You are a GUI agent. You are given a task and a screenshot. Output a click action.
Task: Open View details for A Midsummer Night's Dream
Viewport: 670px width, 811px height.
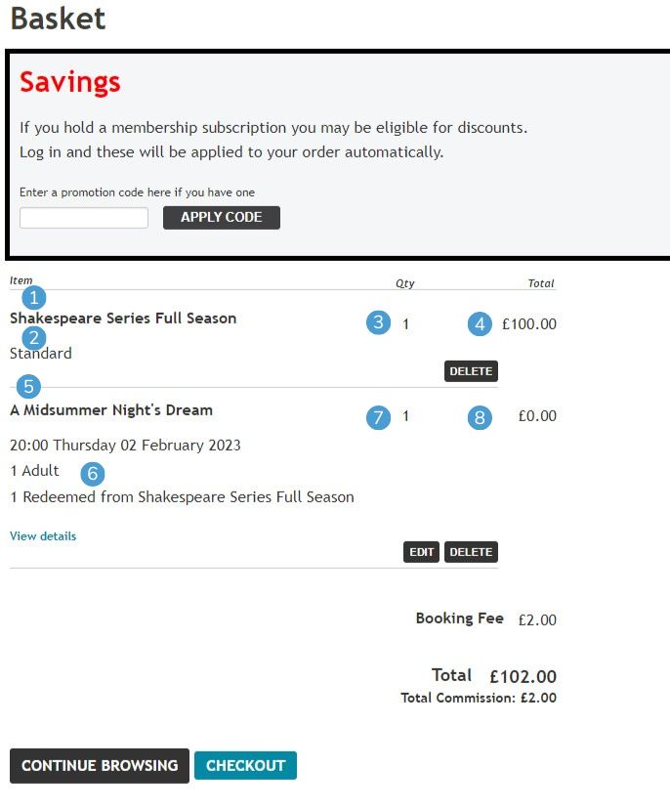coord(42,535)
